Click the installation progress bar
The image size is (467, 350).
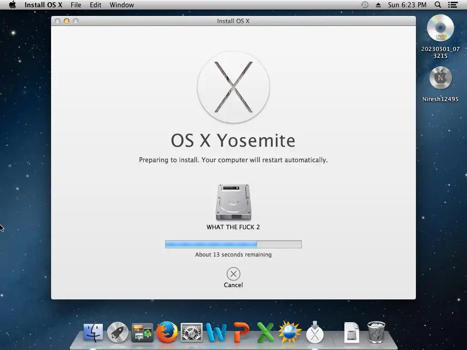pos(233,244)
